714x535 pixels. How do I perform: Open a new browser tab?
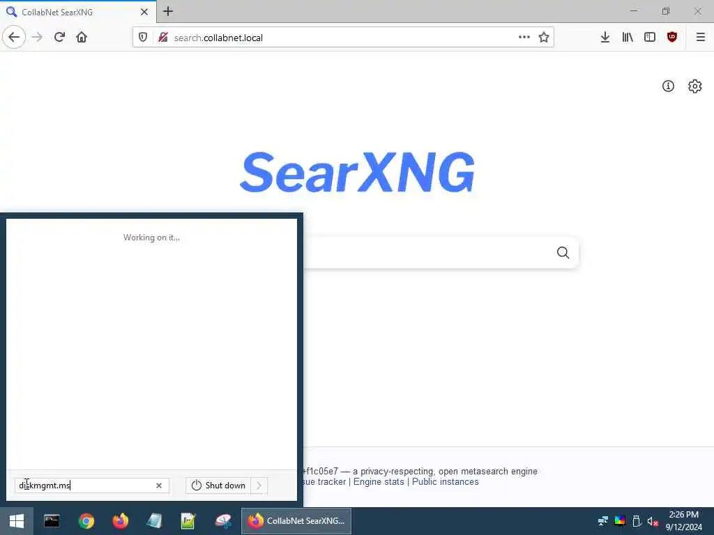click(168, 11)
